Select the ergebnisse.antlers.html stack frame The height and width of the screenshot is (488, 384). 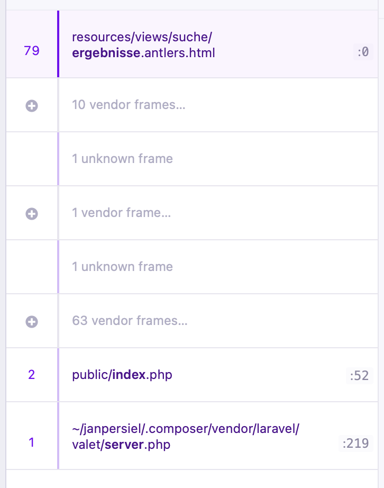(x=192, y=44)
